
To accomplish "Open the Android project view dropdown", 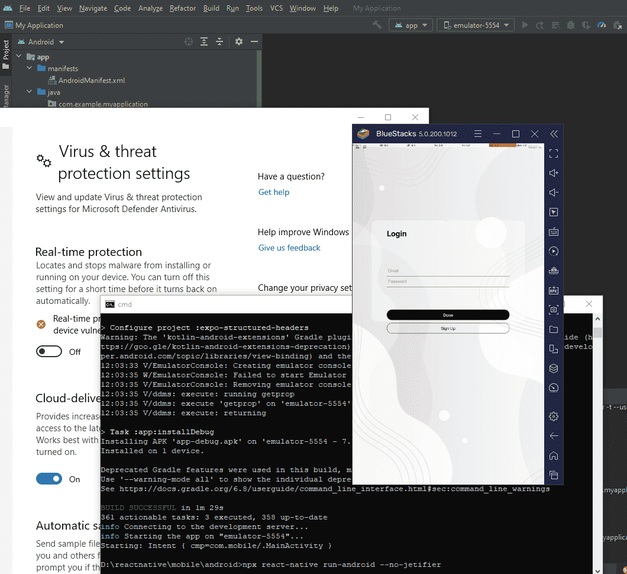I will 41,42.
